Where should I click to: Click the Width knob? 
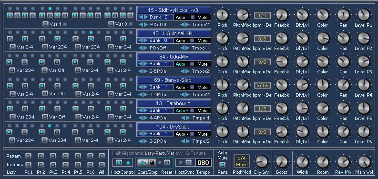tap(302, 162)
